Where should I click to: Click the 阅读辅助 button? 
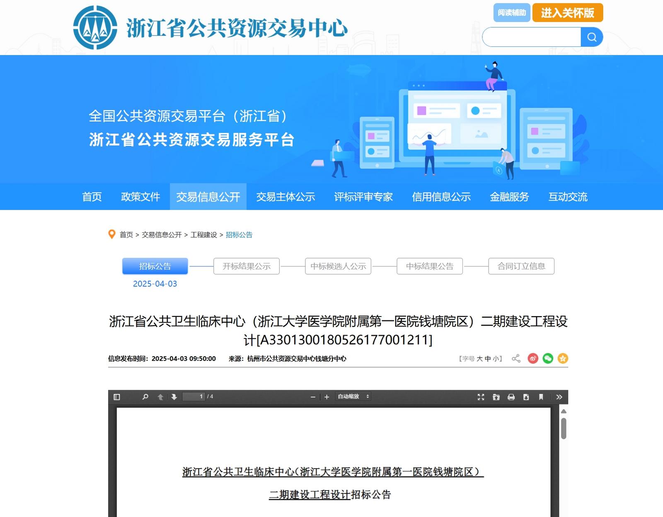click(x=512, y=13)
